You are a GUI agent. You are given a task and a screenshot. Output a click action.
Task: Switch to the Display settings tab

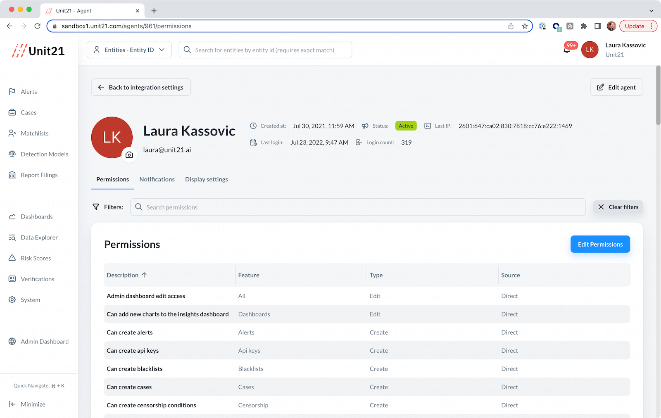coord(207,179)
